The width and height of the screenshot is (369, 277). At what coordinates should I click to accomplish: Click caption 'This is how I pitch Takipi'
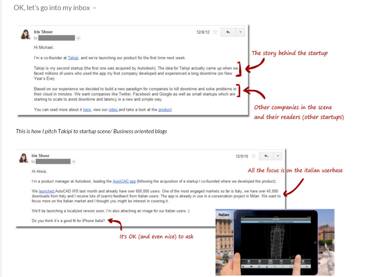coord(91,131)
